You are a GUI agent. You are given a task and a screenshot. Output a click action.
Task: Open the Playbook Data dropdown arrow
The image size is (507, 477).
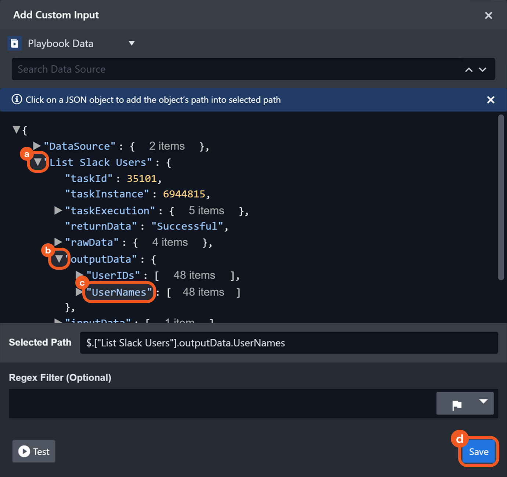132,43
